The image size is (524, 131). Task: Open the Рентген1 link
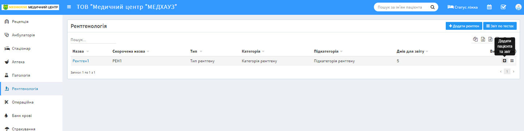click(x=81, y=61)
